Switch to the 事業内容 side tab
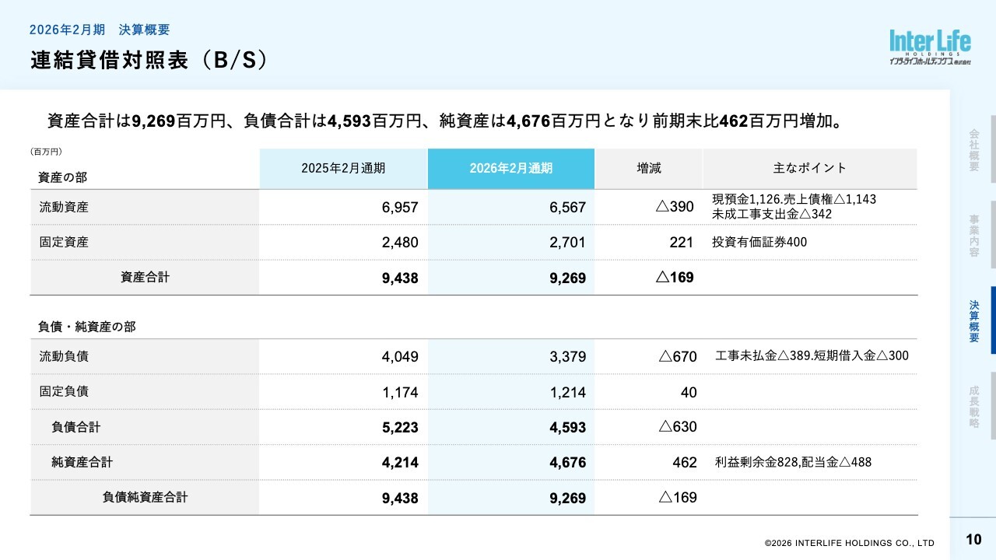Screen dimensions: 996x560 pos(973,236)
